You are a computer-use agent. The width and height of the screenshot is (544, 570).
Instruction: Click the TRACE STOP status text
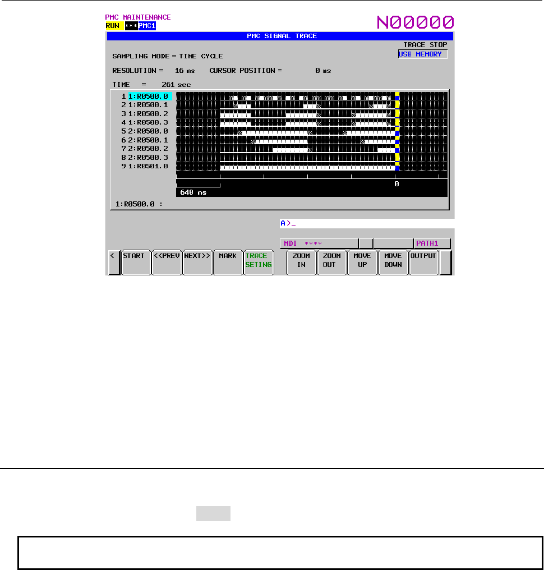tap(425, 45)
